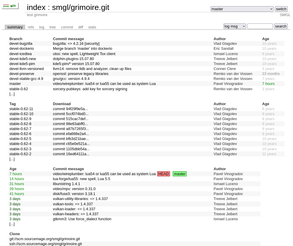293x246 pixels.
Task: Click the green master ref label
Action: point(180,174)
